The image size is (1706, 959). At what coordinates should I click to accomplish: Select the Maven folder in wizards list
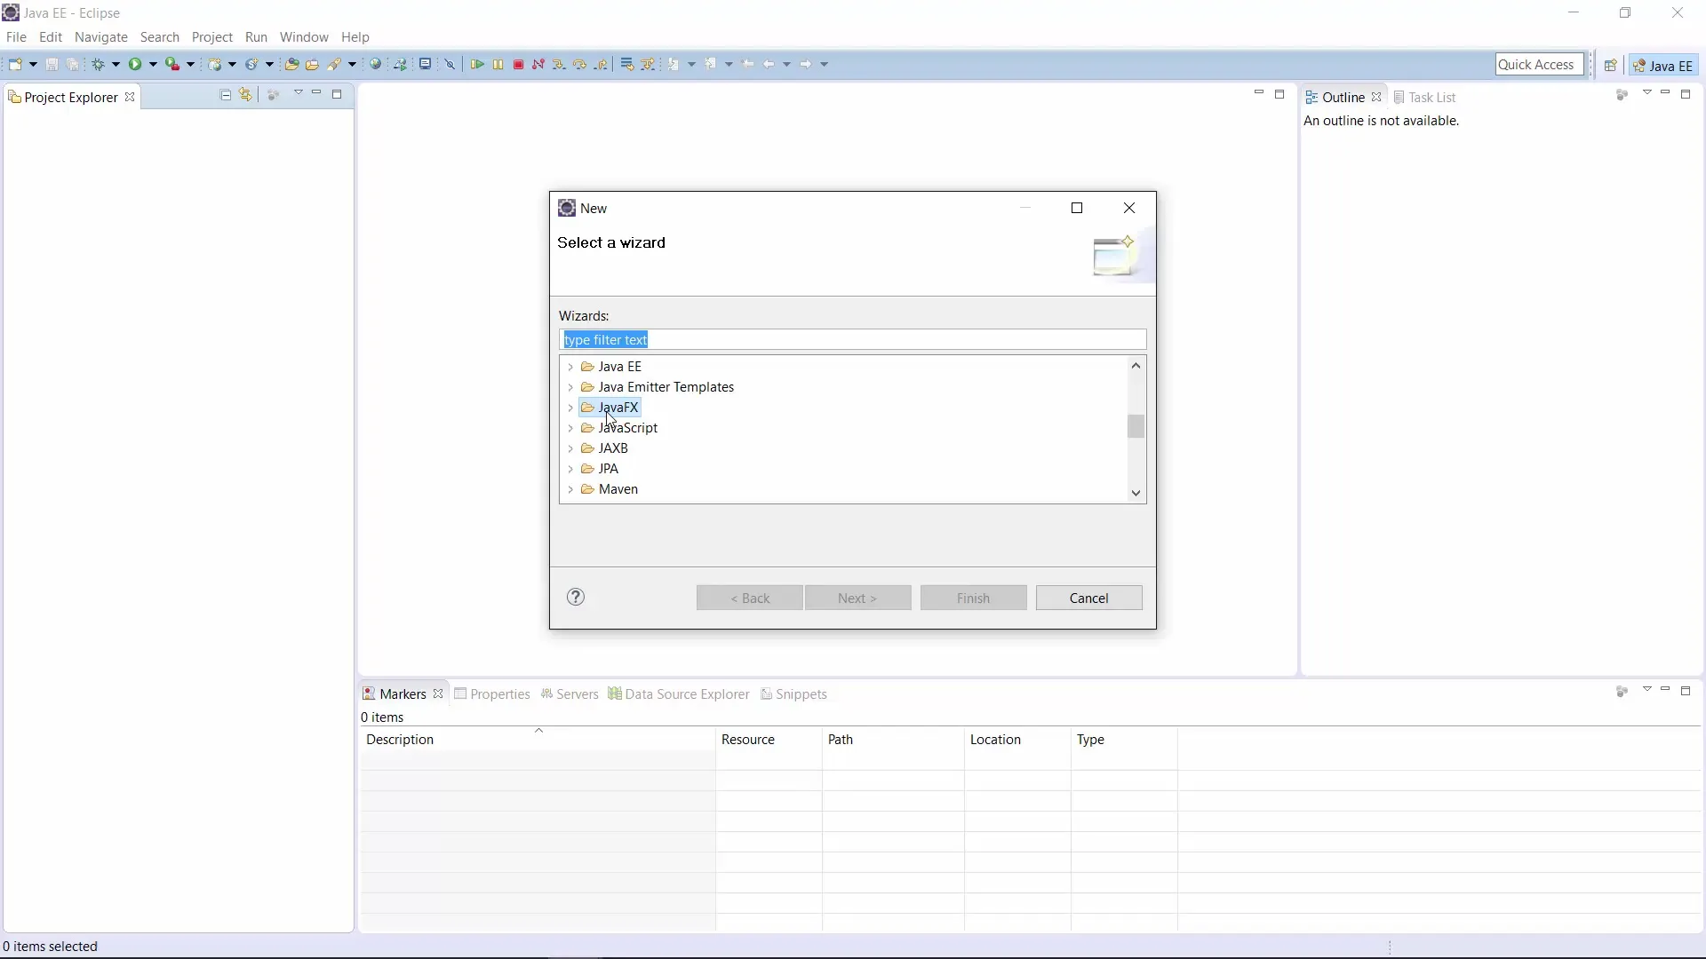point(610,489)
